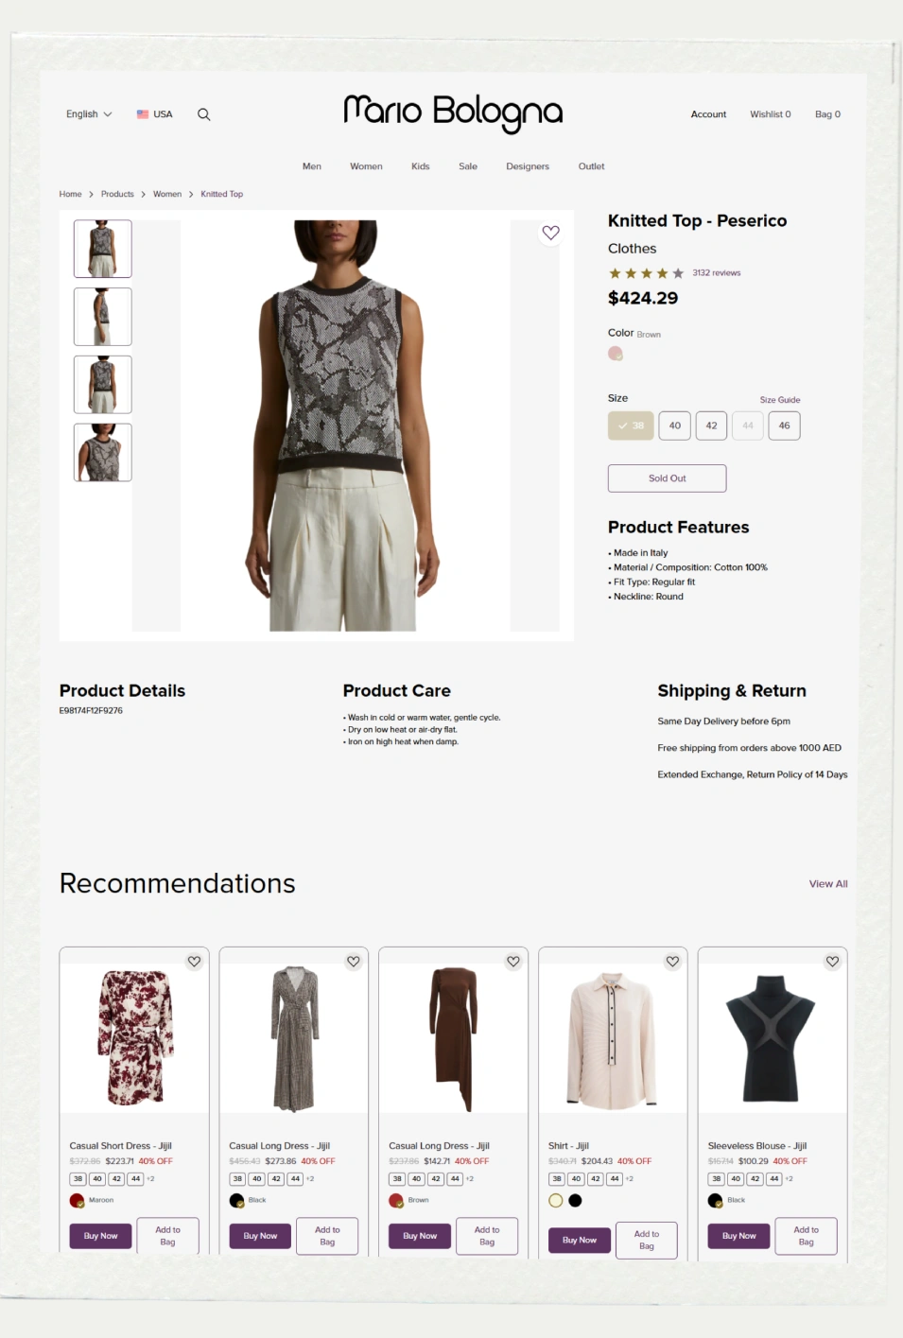Expand +2 sizes on Casual Short Dress
903x1338 pixels.
pos(150,1179)
